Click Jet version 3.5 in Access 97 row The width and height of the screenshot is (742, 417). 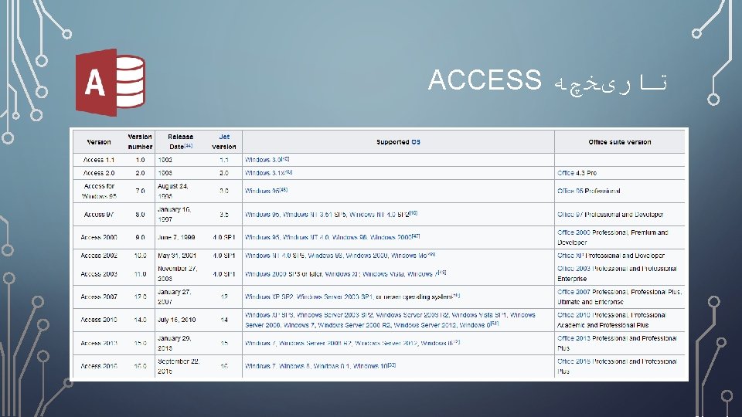tap(224, 214)
